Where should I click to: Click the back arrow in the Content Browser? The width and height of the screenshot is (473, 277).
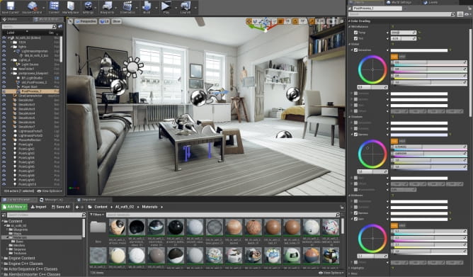[77, 207]
